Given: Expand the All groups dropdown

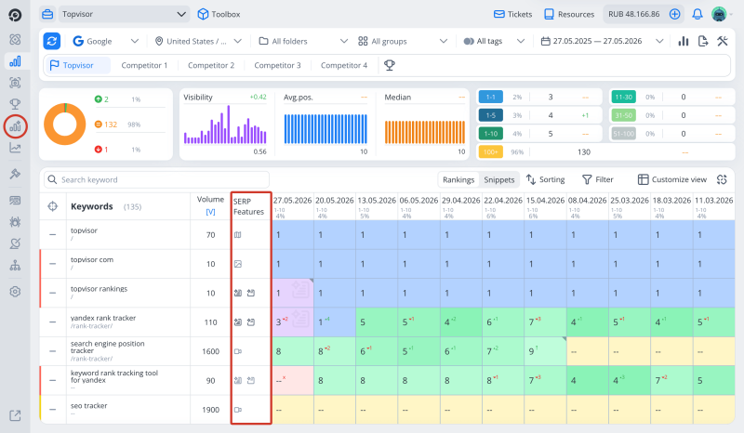Looking at the screenshot, I should click(403, 41).
